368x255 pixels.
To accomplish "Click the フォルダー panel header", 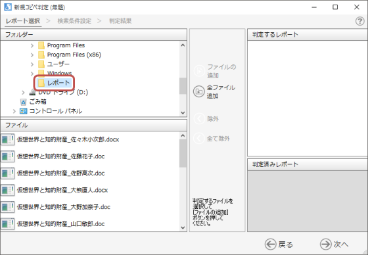I will [x=93, y=35].
